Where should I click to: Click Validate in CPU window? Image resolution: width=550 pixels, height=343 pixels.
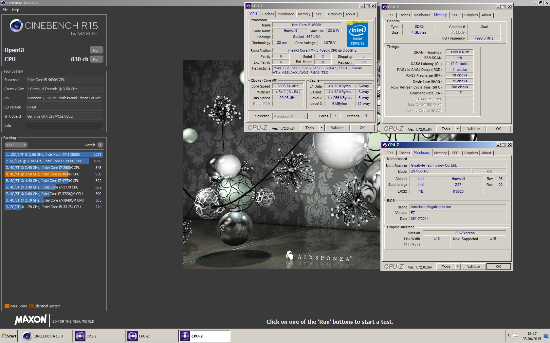click(x=337, y=128)
